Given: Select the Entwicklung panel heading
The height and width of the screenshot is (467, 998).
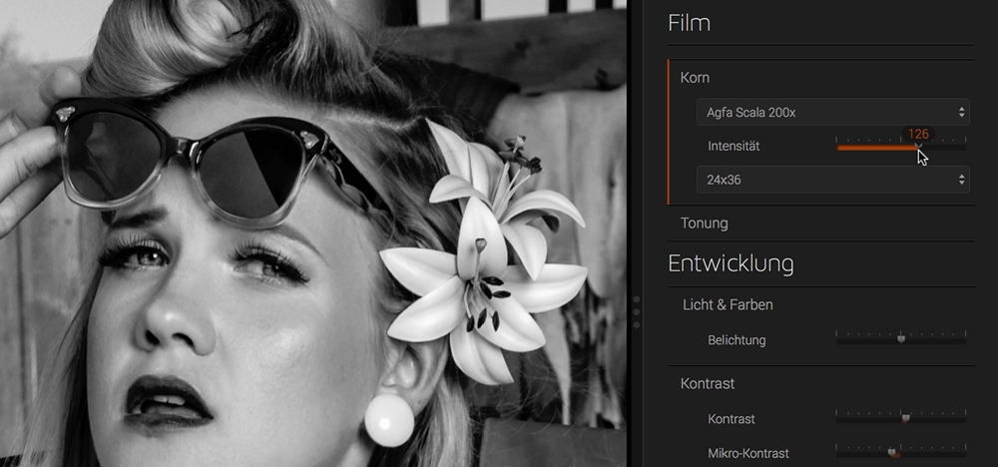Looking at the screenshot, I should coord(731,264).
